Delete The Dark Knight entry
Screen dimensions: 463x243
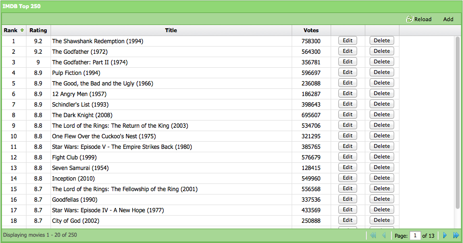(x=382, y=115)
